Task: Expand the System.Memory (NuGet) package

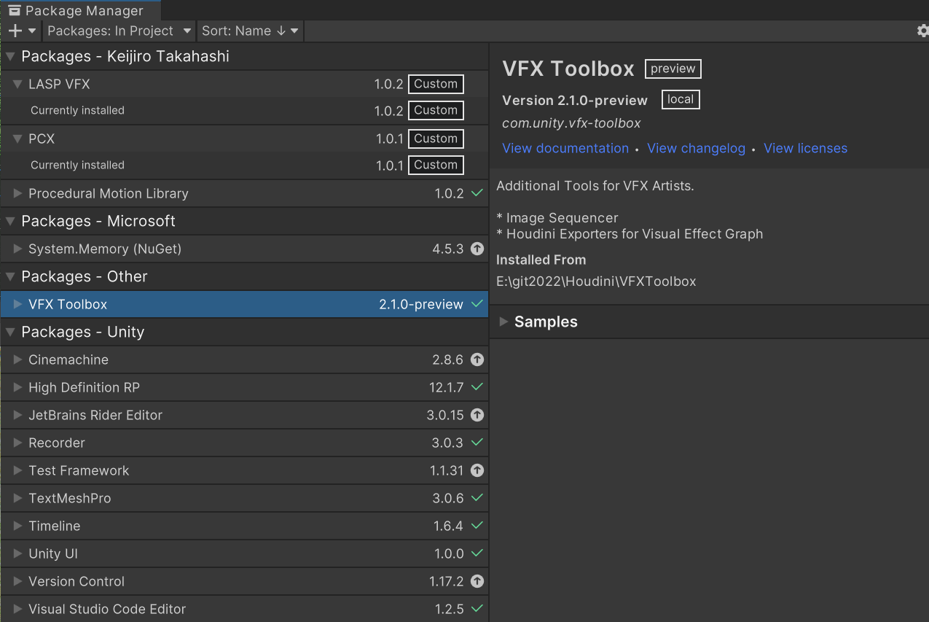Action: pos(18,249)
